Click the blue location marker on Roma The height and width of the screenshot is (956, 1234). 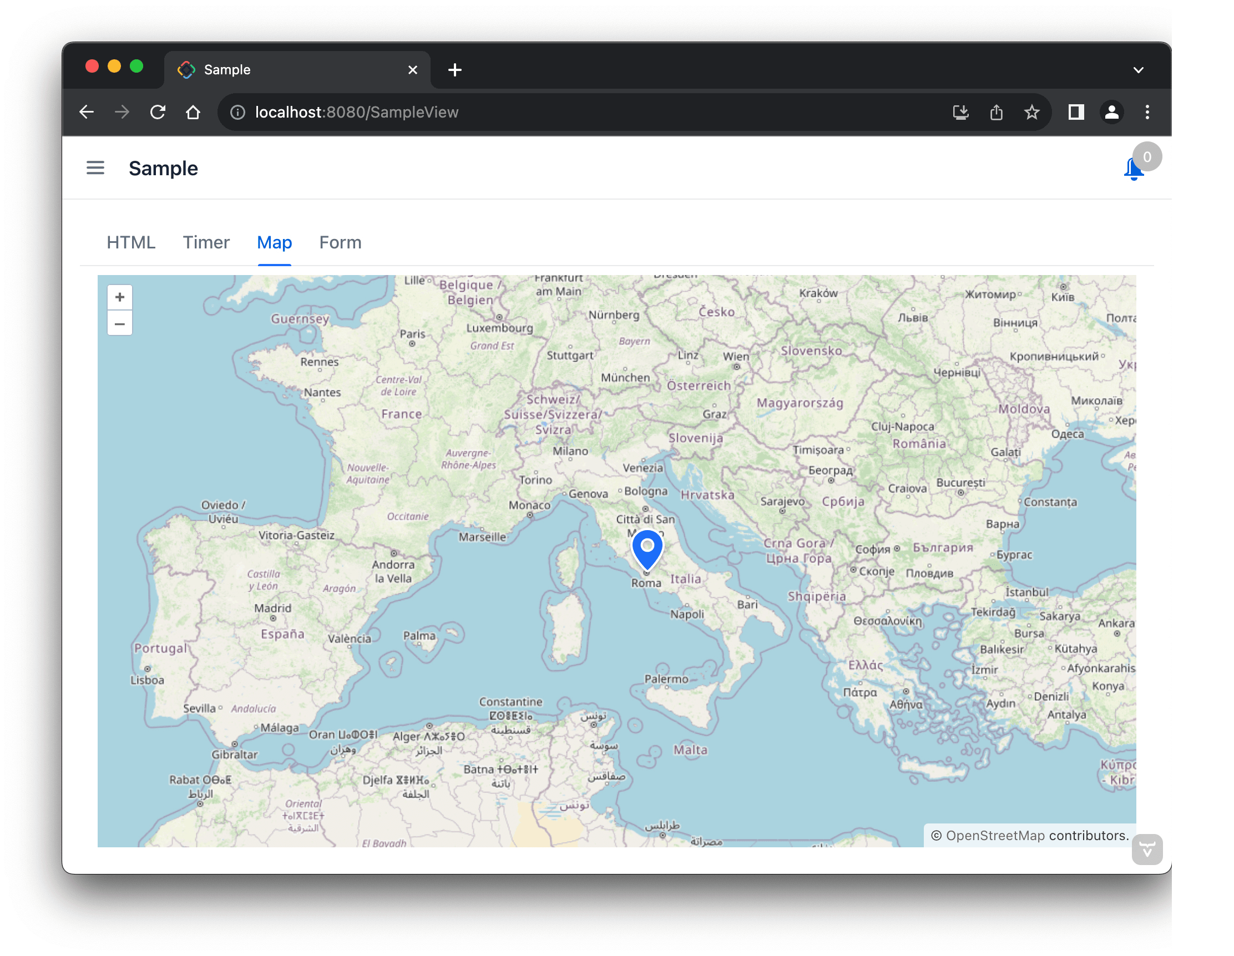click(x=647, y=548)
